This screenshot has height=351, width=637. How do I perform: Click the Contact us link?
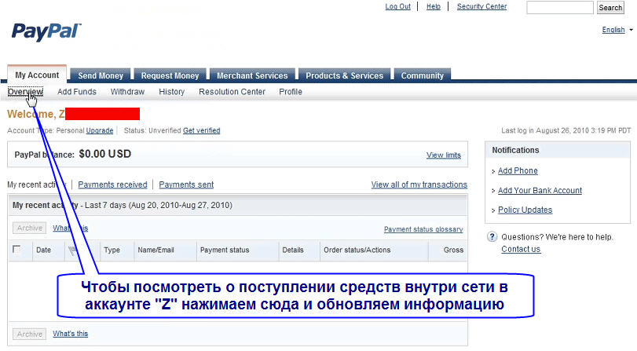click(x=521, y=249)
